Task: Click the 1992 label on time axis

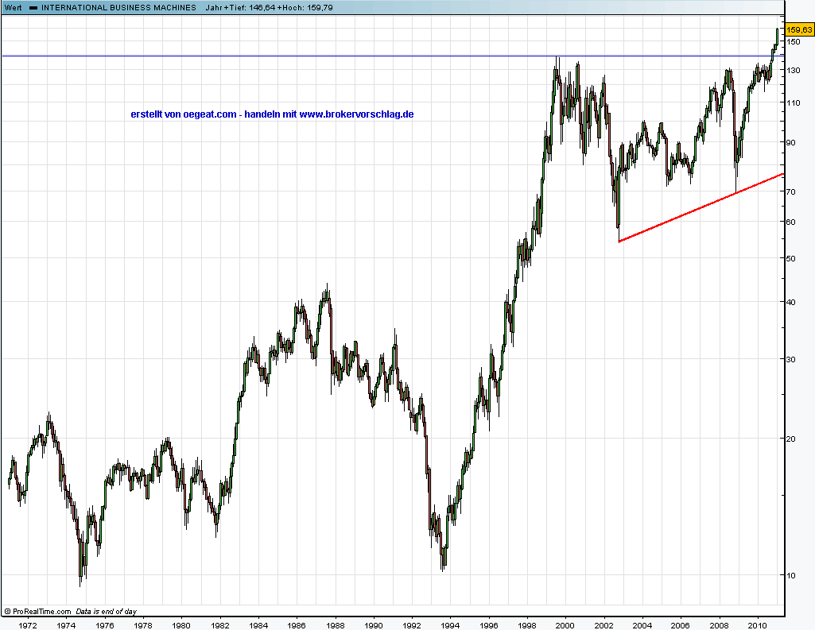Action: pos(412,624)
